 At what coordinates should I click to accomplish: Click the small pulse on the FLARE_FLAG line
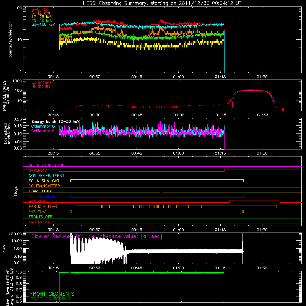tap(161, 191)
